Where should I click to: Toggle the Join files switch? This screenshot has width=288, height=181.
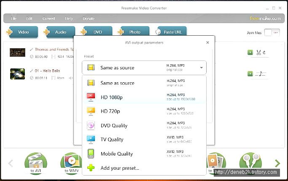272,33
